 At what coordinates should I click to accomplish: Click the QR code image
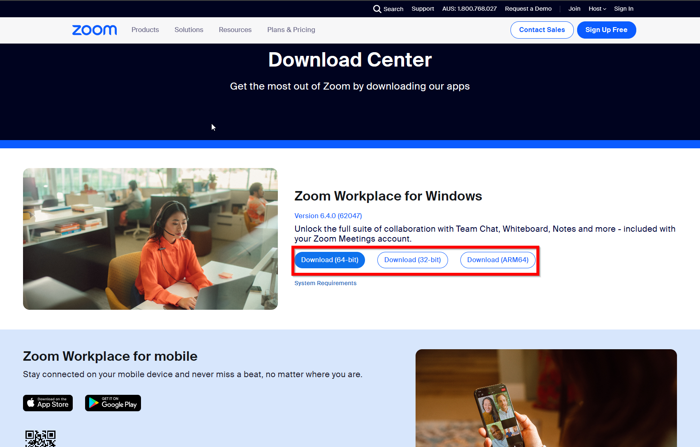40,438
